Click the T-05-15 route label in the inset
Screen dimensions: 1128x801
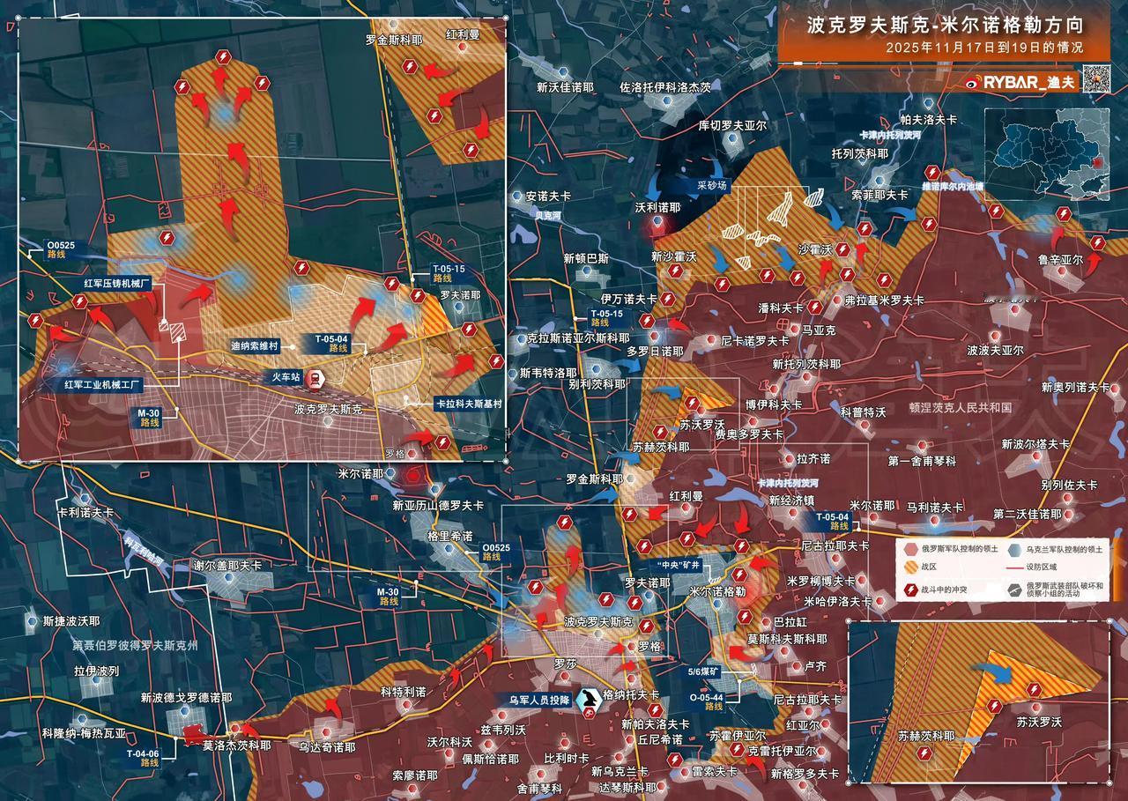[447, 272]
